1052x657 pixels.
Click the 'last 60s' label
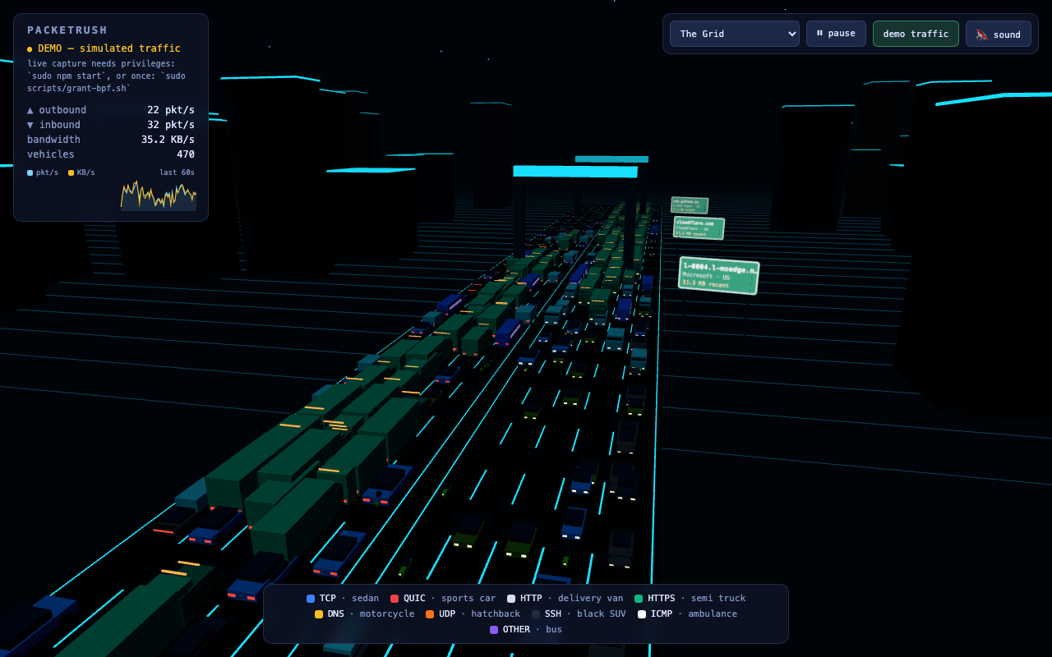178,172
